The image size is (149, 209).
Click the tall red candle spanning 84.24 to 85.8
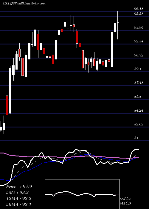pyautogui.click(x=7, y=105)
